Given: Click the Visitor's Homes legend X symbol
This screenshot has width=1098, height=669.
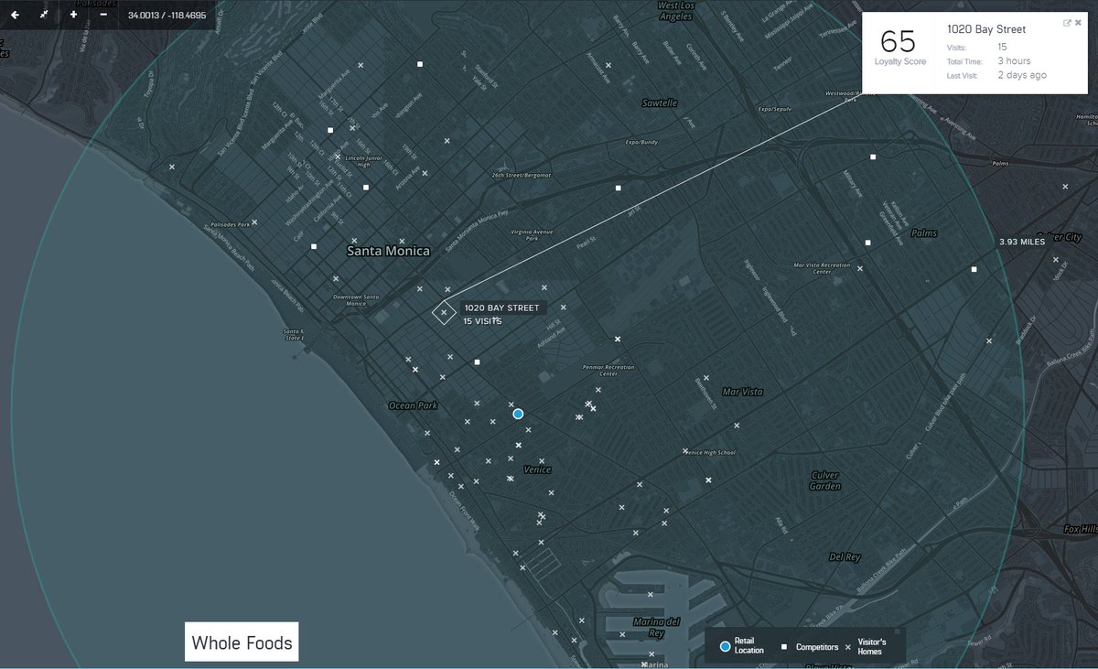Looking at the screenshot, I should pyautogui.click(x=847, y=647).
